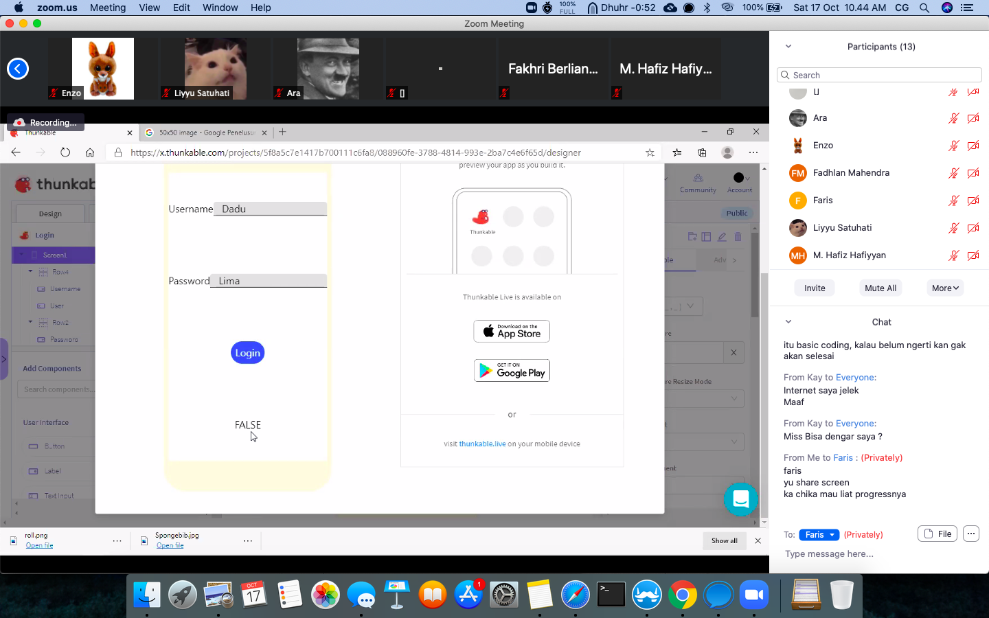Viewport: 989px width, 618px height.
Task: Click the Zoom back arrow in participant gallery
Action: coord(18,69)
